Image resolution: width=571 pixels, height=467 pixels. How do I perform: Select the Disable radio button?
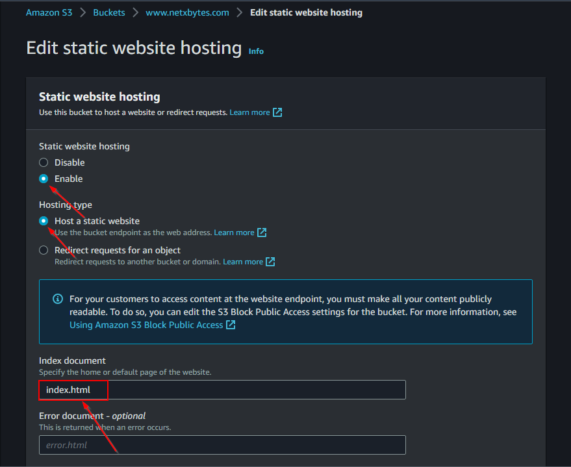(x=44, y=162)
